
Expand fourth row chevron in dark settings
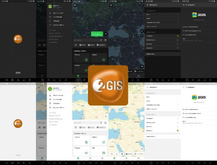point(178,26)
